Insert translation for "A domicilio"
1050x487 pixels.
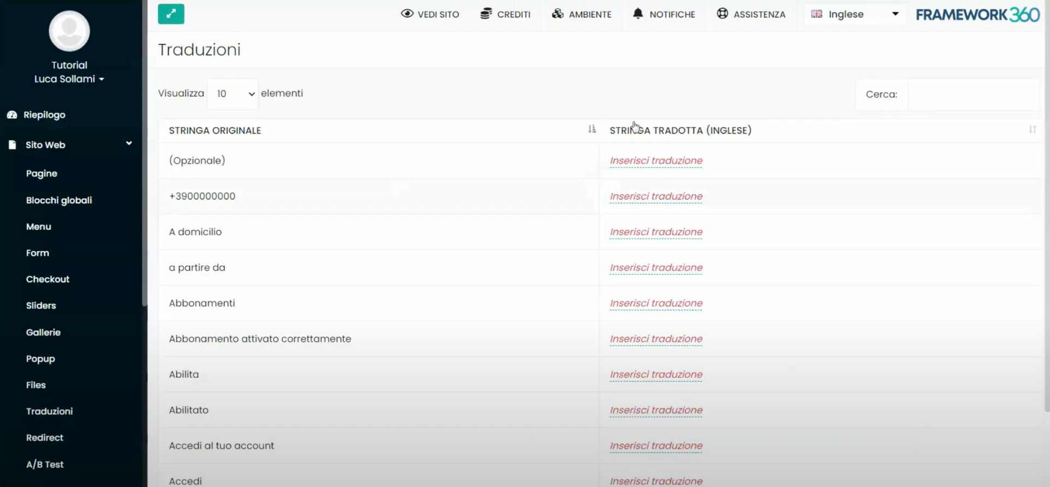pos(656,232)
